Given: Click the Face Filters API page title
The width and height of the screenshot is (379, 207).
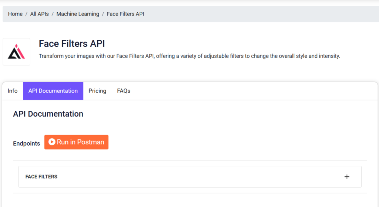Looking at the screenshot, I should (x=72, y=44).
